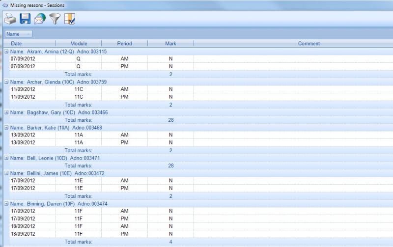Expand the Bagshaw, Gary group
393x247 pixels.
tap(6, 112)
